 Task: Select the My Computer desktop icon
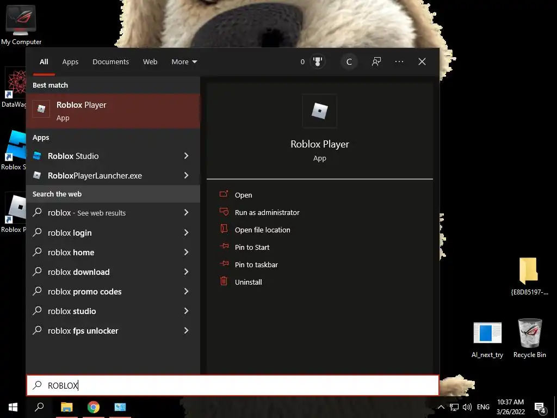coord(21,25)
